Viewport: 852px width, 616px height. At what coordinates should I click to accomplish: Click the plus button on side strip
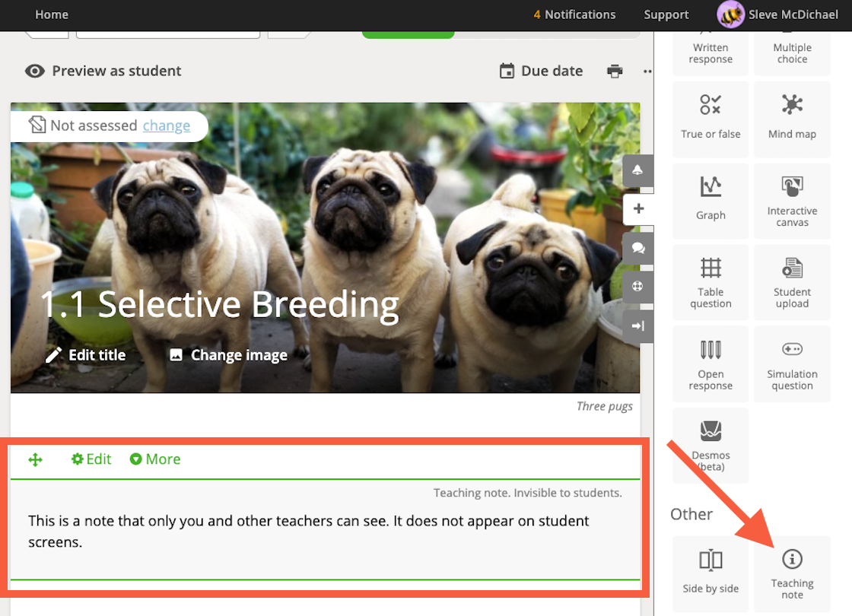coord(638,208)
